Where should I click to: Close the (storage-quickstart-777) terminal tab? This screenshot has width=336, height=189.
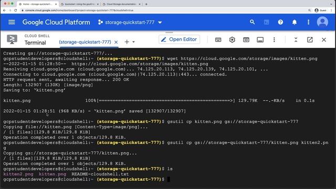point(116,42)
